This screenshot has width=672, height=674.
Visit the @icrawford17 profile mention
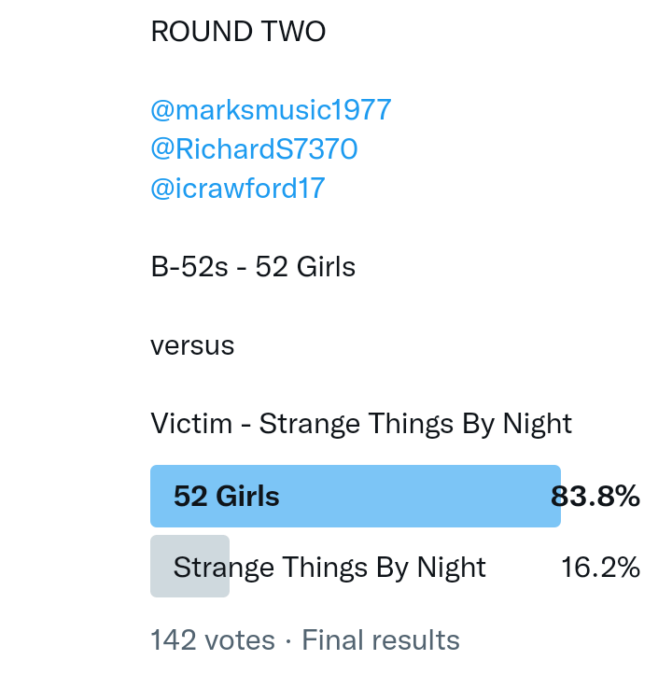(237, 189)
